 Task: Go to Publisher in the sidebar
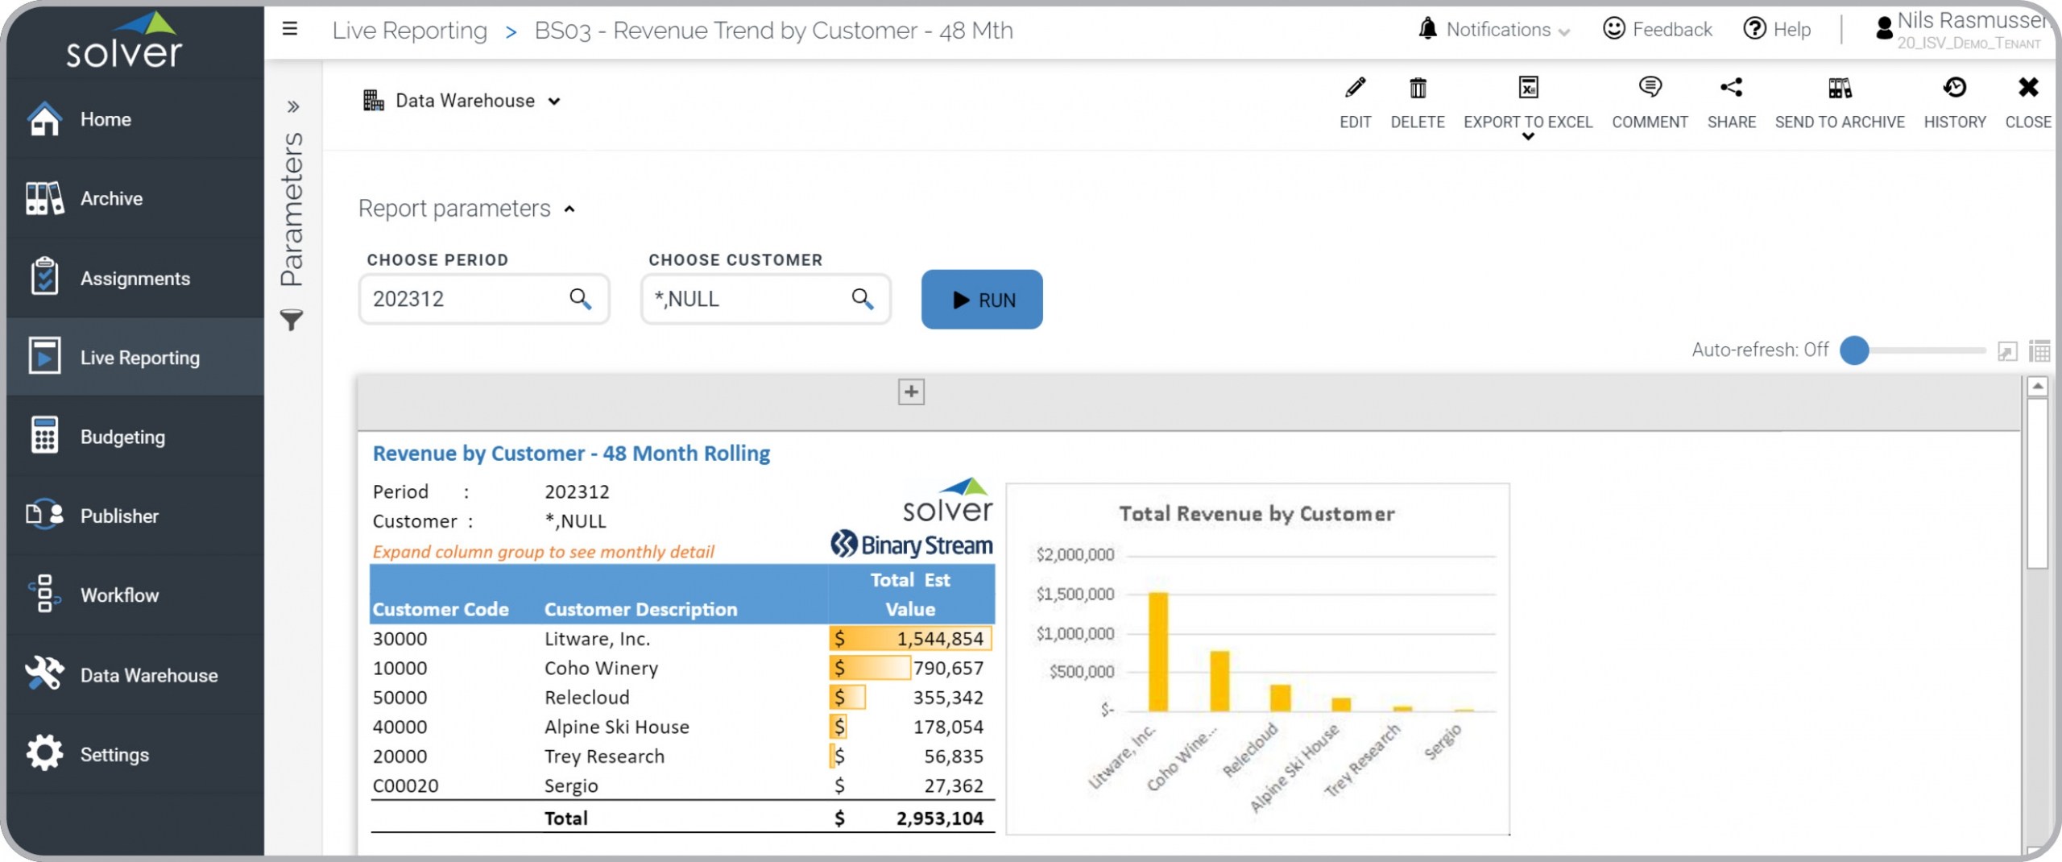pyautogui.click(x=119, y=516)
